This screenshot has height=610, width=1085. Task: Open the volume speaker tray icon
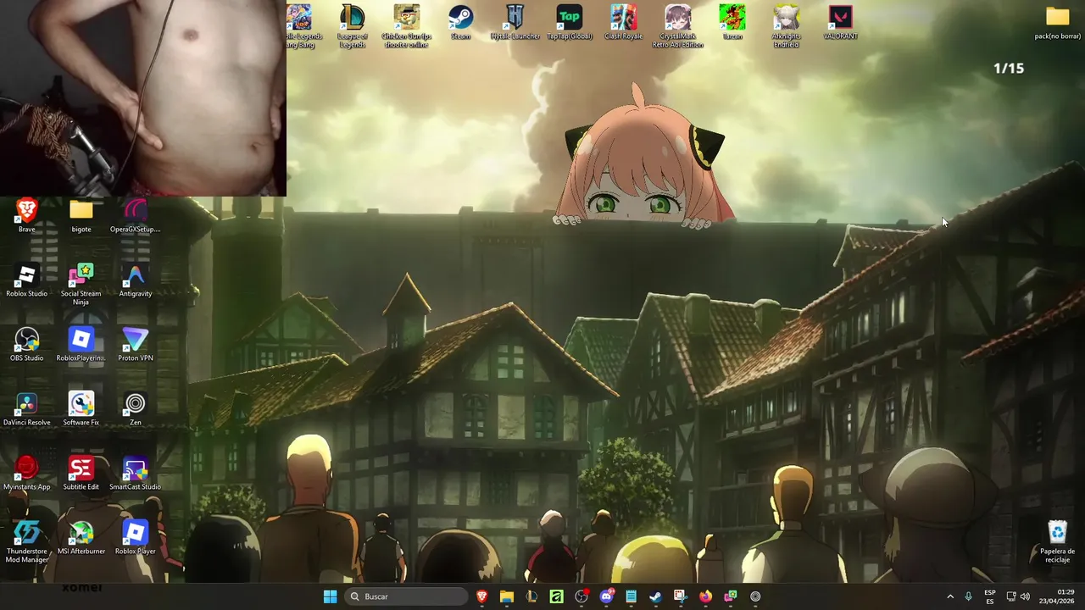point(1026,596)
